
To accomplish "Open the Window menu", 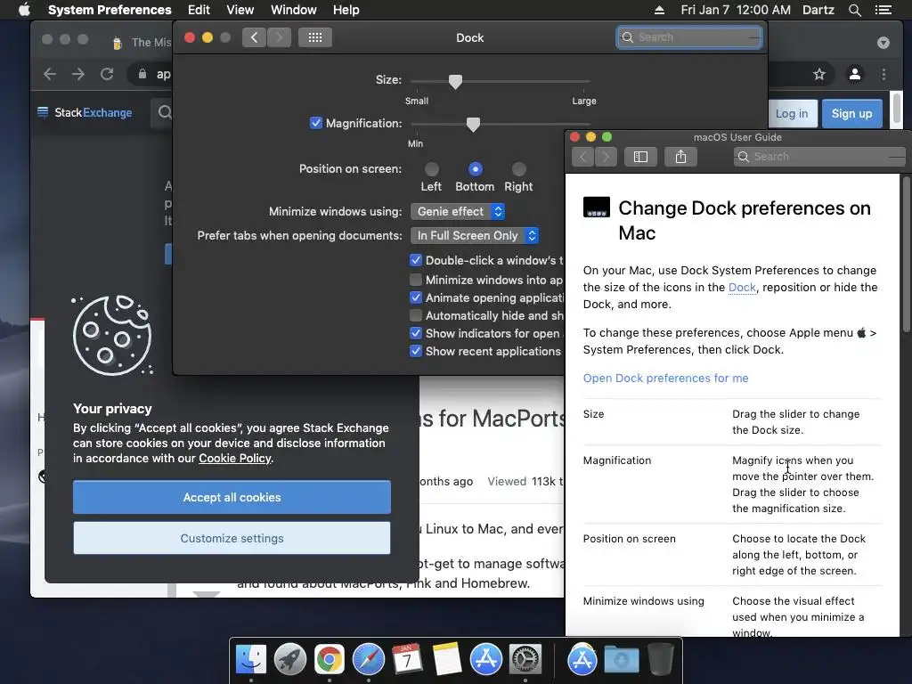I will point(294,10).
